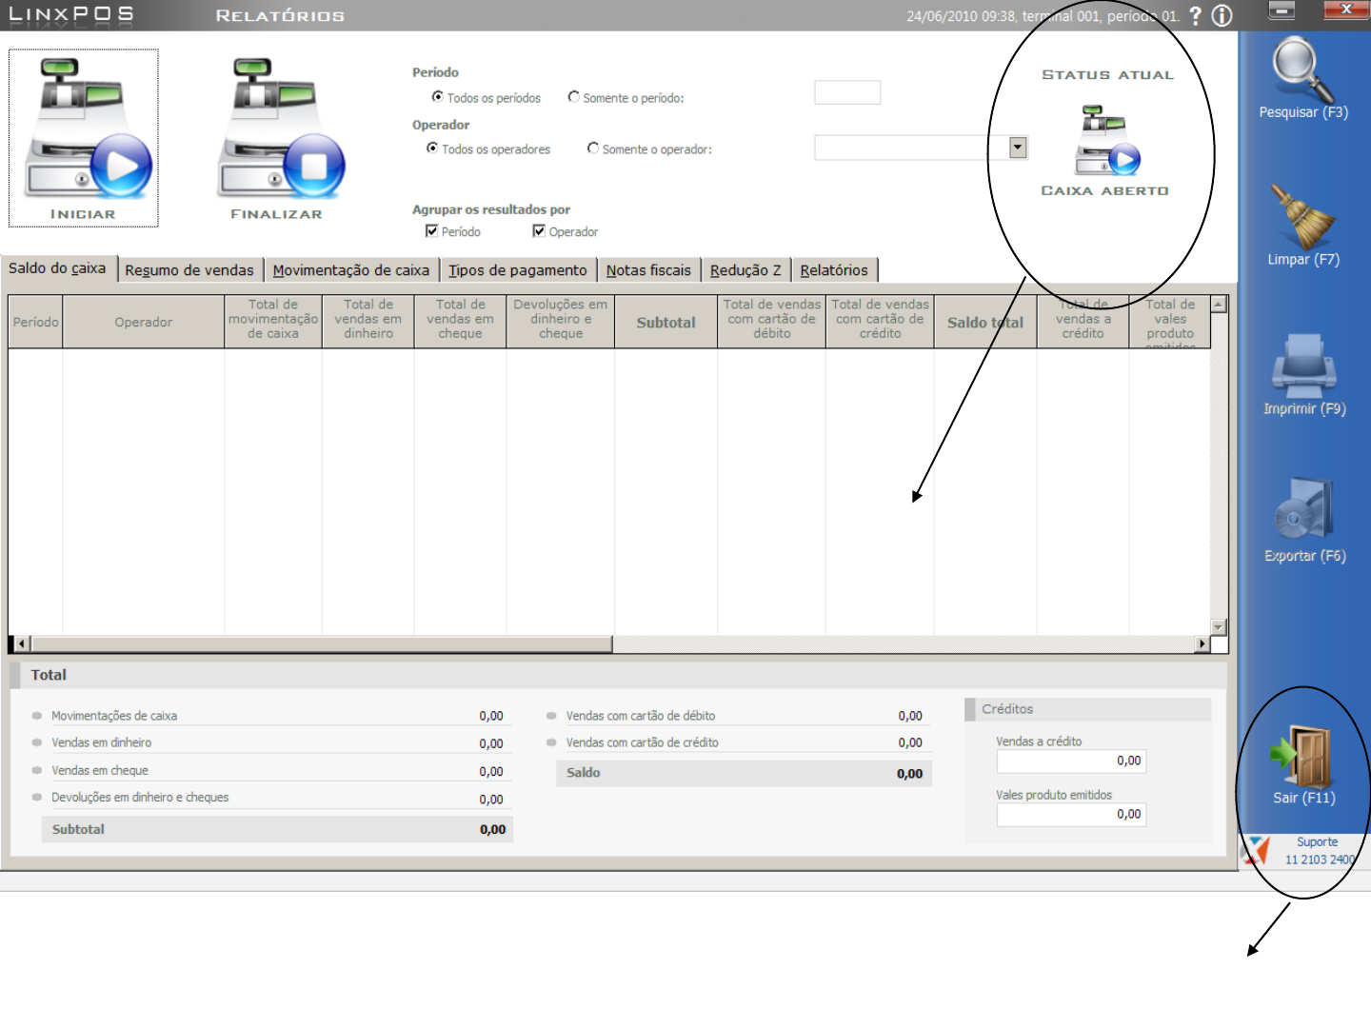Screen dimensions: 1371x1028
Task: Select the Todos os períodos radio button
Action: click(x=437, y=97)
